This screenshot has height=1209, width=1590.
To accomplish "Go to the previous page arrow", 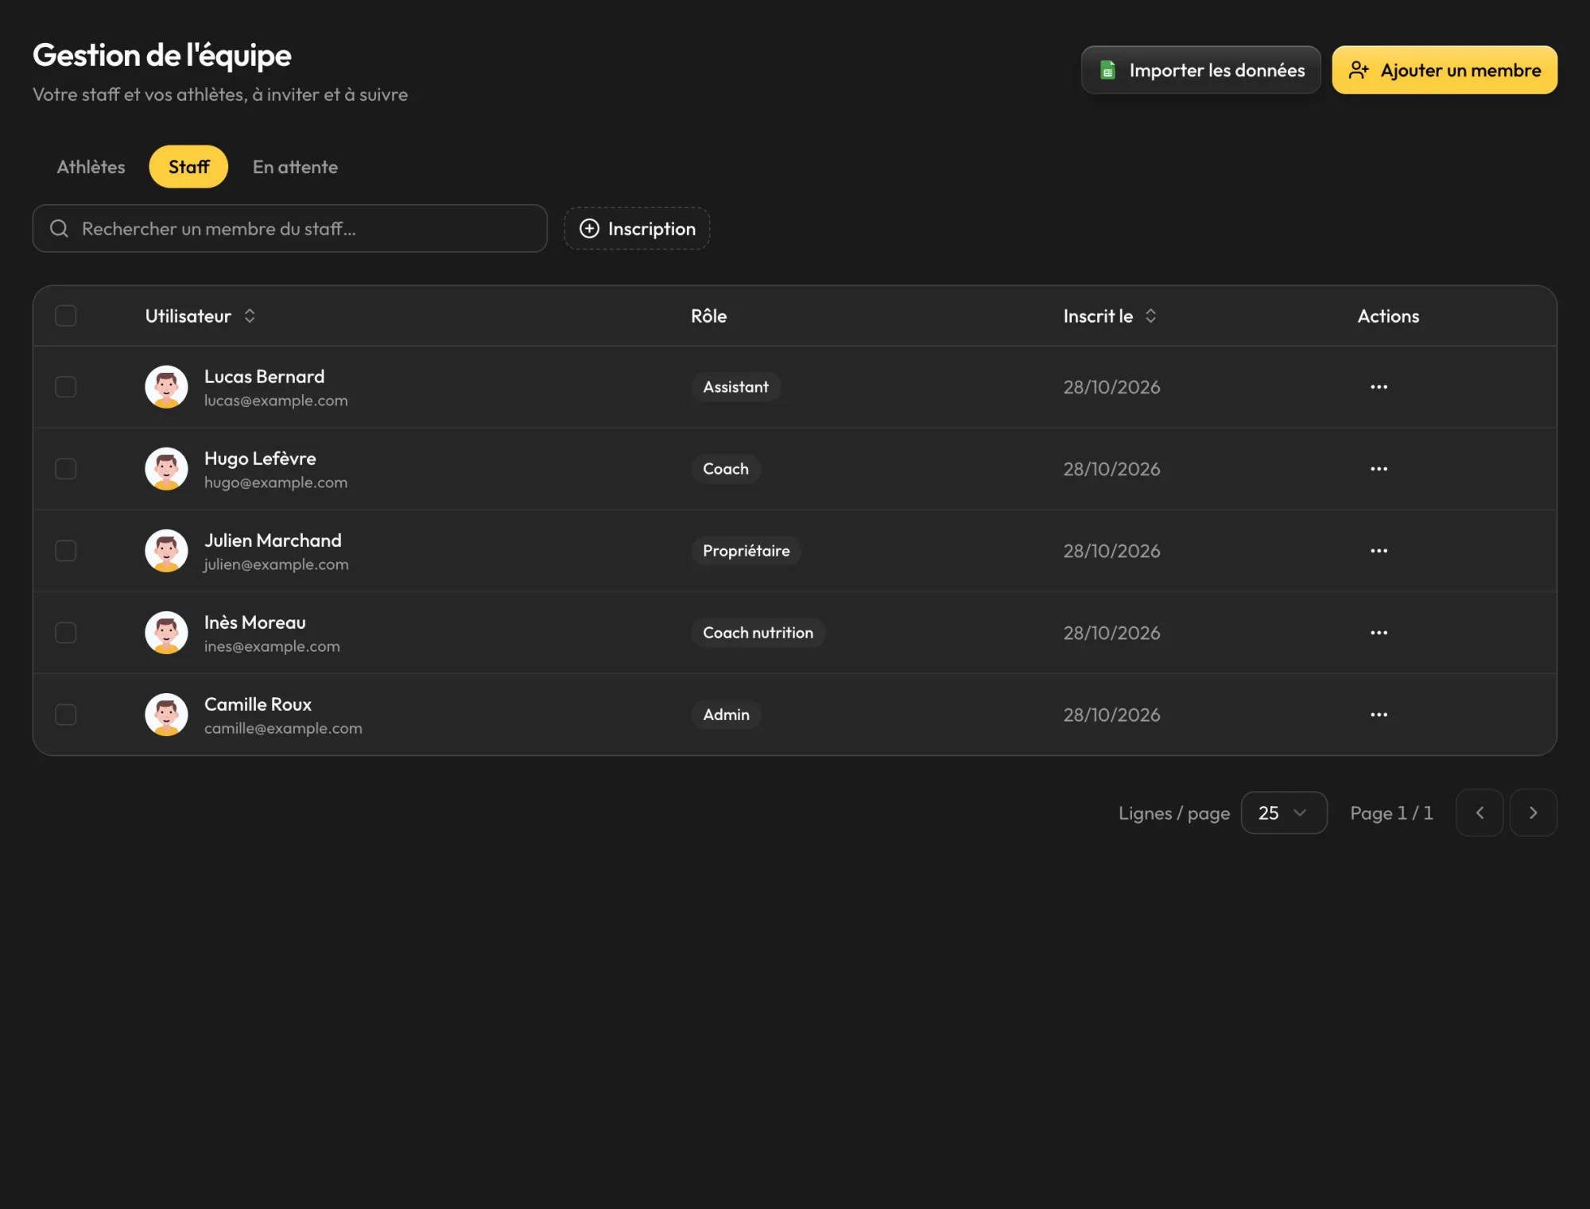I will tap(1479, 812).
